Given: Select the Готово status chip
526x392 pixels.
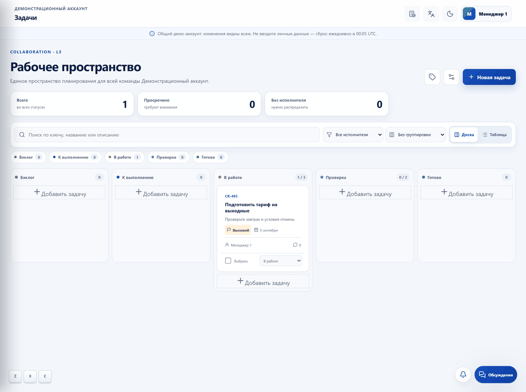Looking at the screenshot, I should pos(211,157).
